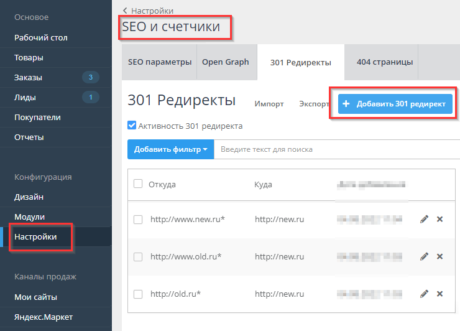Delete the http://www.new.ru* redirect row
This screenshot has height=331, width=460.
[x=439, y=219]
